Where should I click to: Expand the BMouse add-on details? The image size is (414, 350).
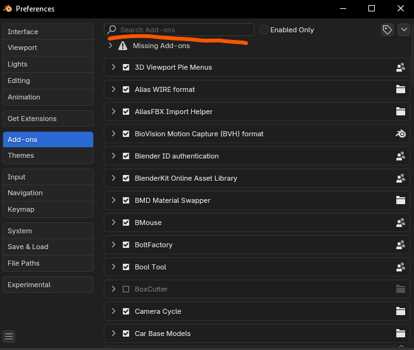(x=113, y=223)
